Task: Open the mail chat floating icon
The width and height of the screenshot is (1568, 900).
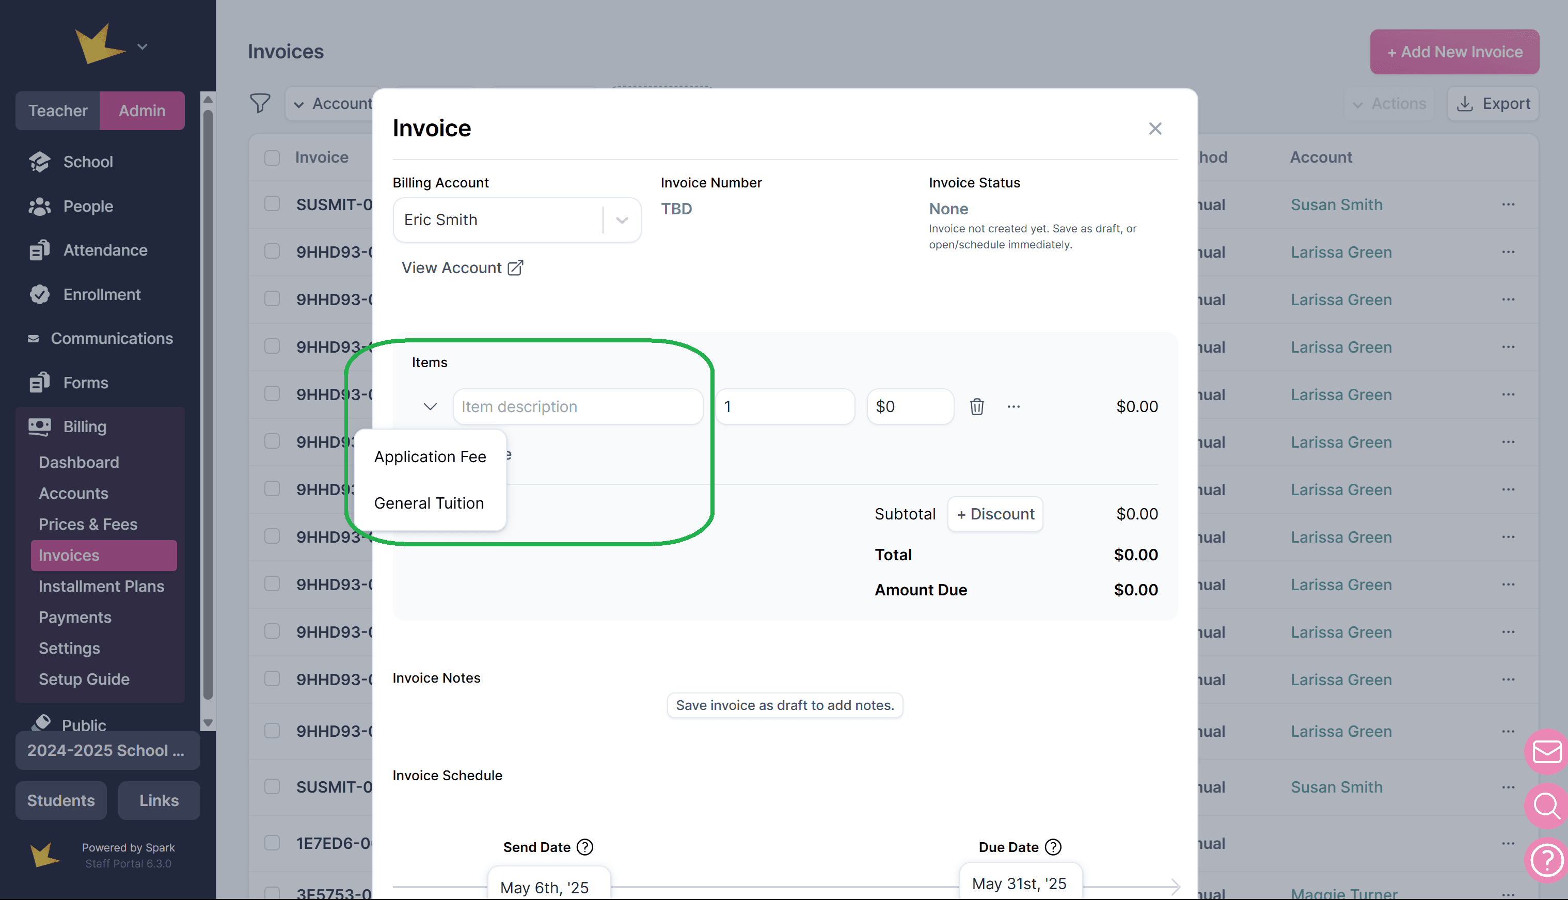Action: 1546,752
